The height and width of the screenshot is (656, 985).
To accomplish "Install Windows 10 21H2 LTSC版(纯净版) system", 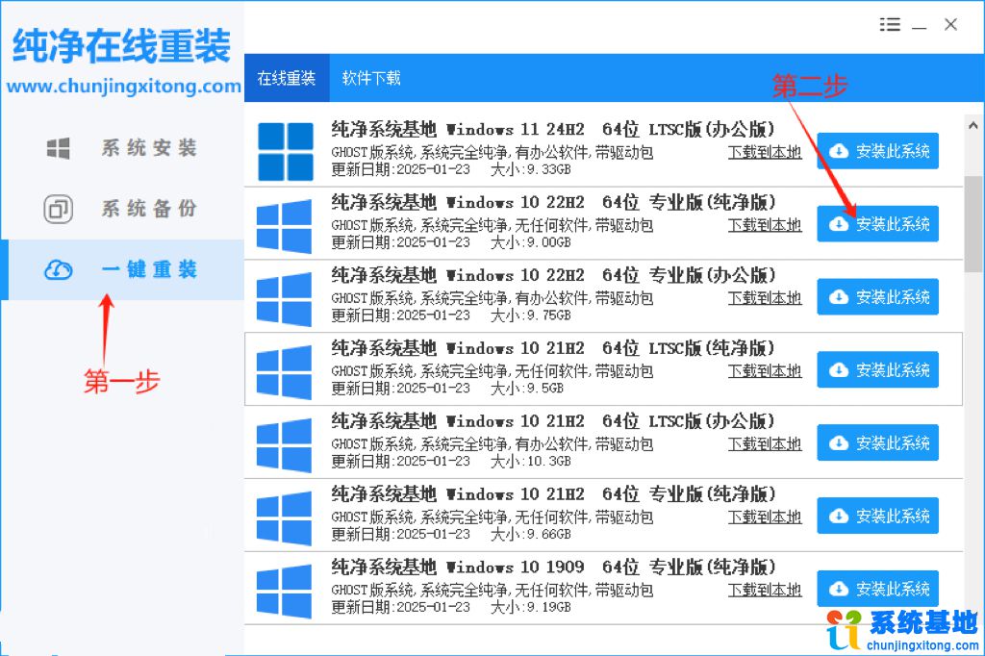I will [x=877, y=369].
